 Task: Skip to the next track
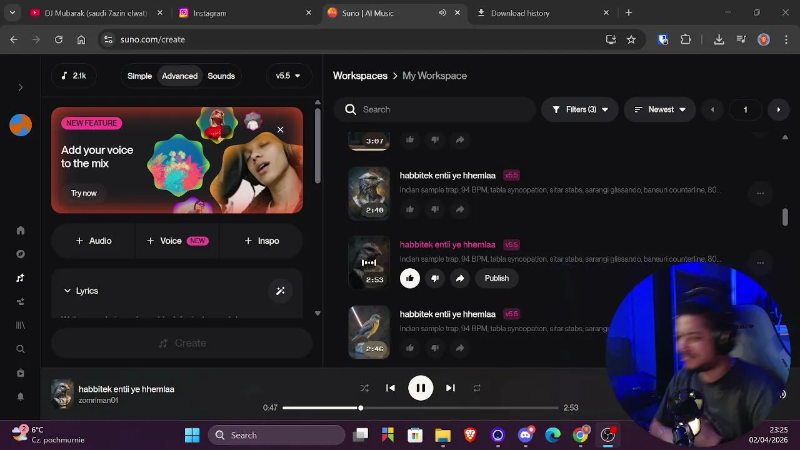[x=450, y=388]
